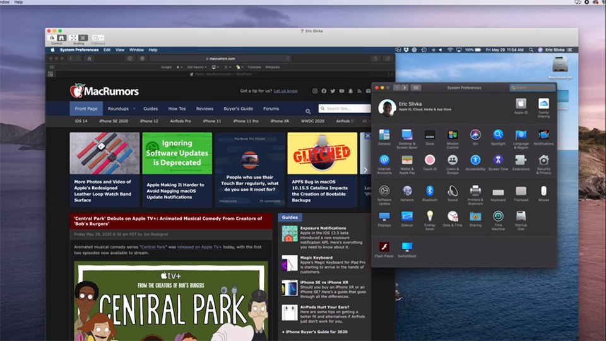606x341 pixels.
Task: Open the iPhone SE 2020 topic link
Action: tap(113, 121)
